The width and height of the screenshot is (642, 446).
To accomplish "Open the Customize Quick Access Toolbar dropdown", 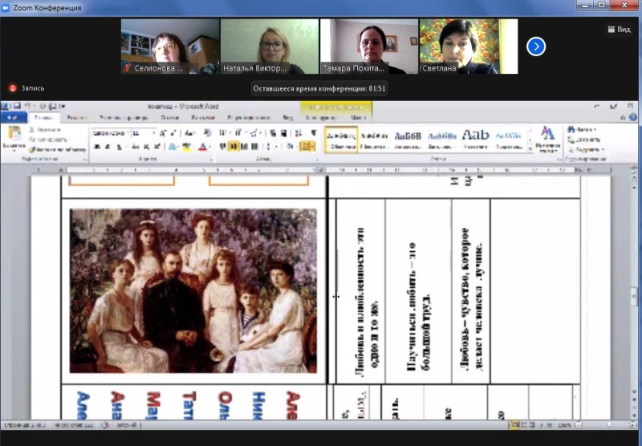I will [63, 107].
